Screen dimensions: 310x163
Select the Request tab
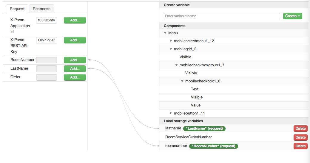tap(17, 9)
